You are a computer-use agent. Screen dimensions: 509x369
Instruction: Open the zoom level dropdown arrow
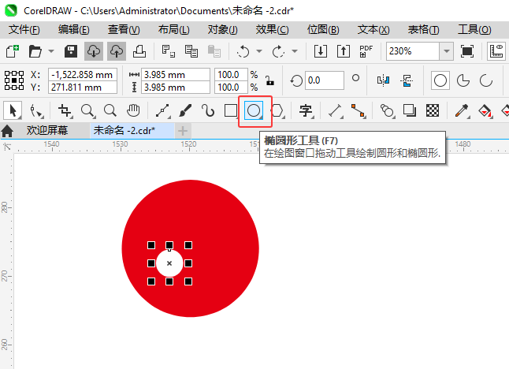pyautogui.click(x=447, y=51)
